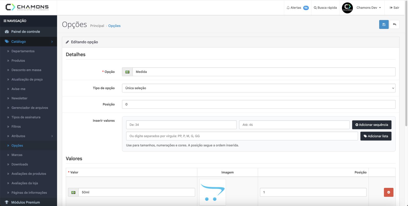
Task: Click the 'De: 34' input field
Action: point(181,125)
